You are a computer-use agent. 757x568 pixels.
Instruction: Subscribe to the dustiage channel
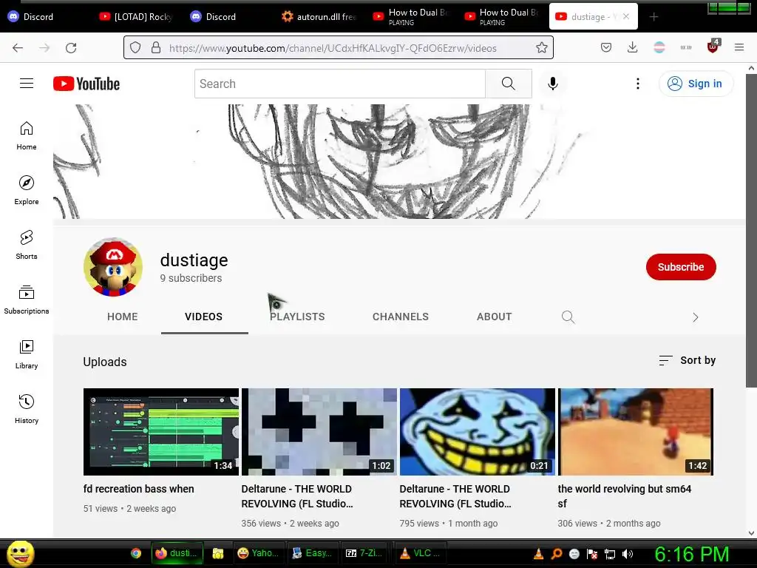pos(681,266)
